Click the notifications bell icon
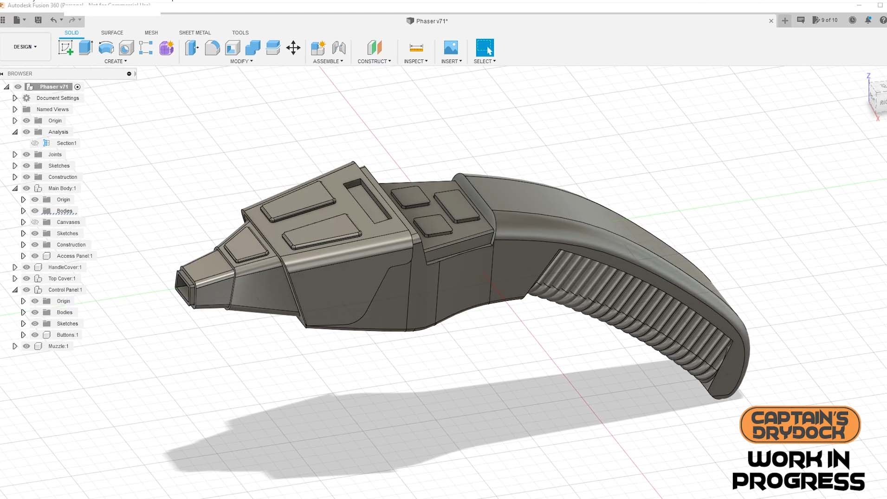 coord(868,20)
